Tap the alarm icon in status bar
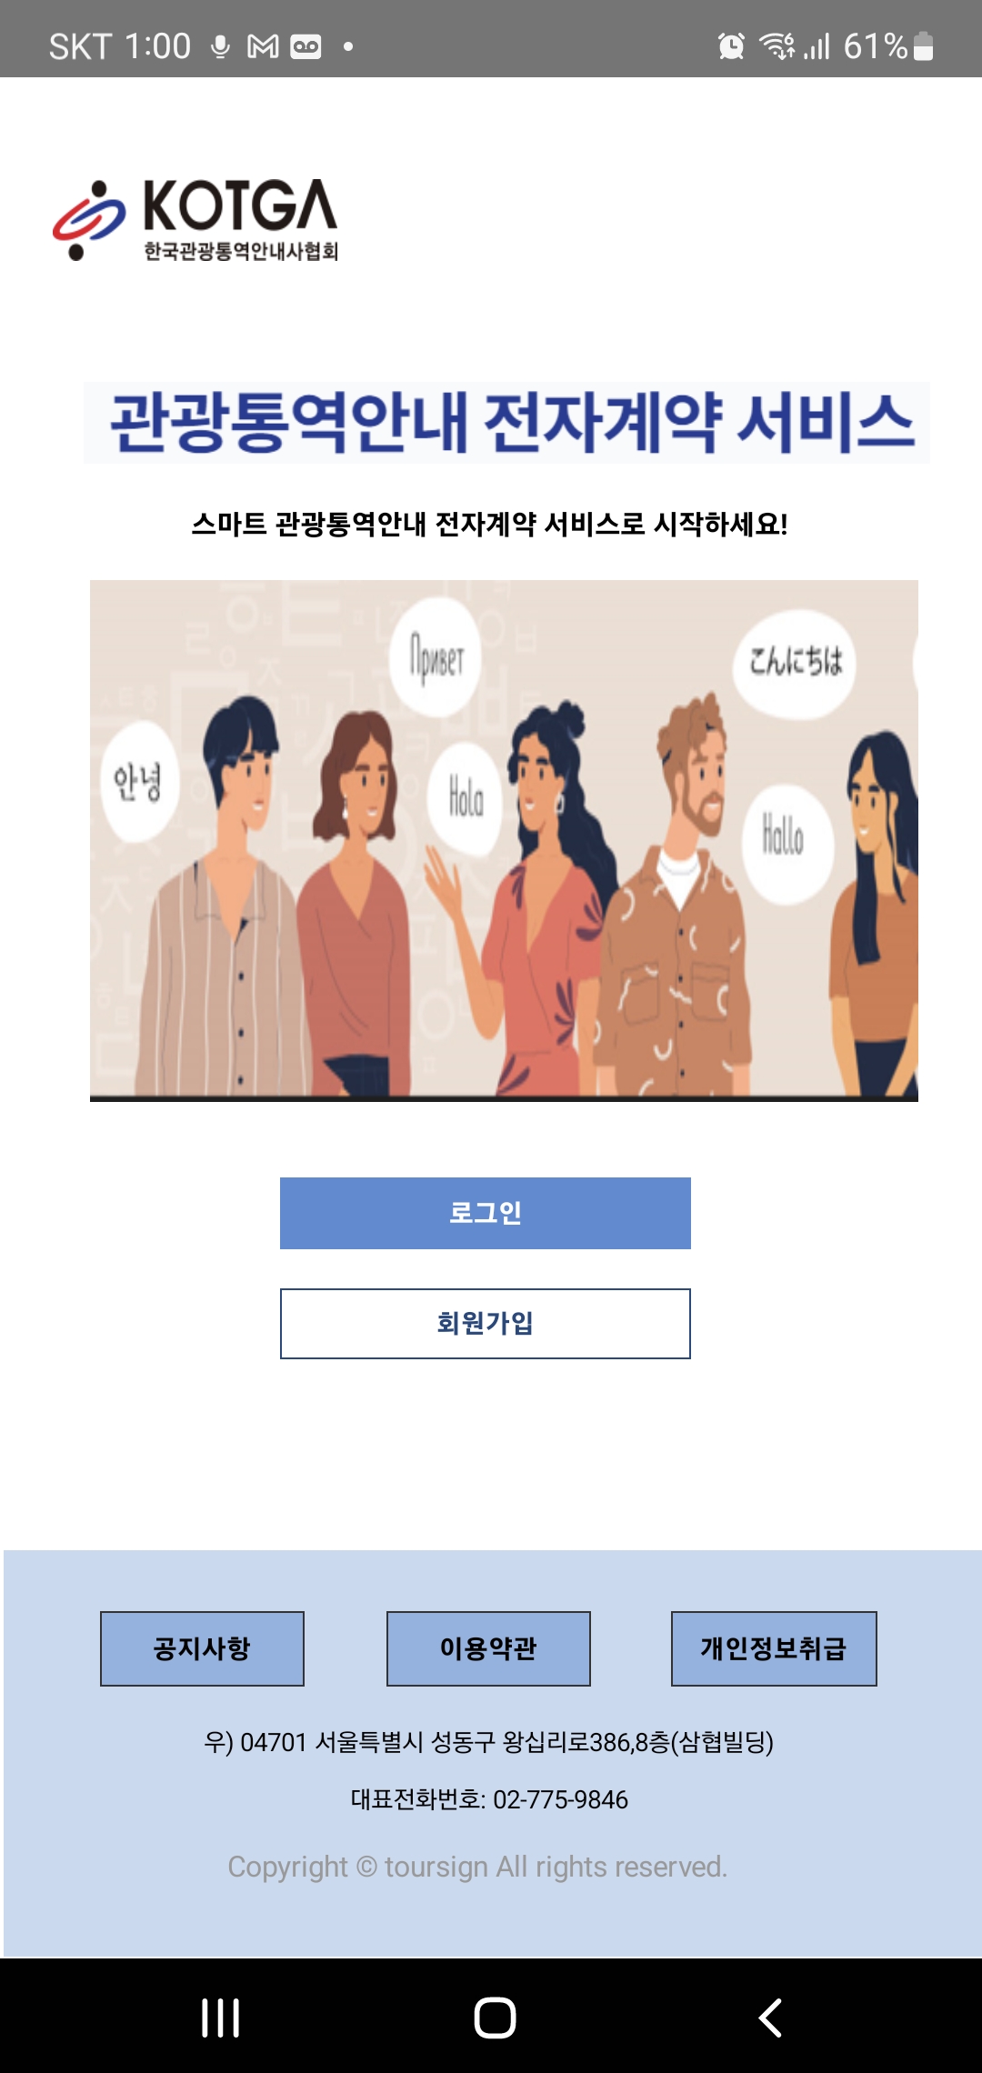The height and width of the screenshot is (2073, 982). click(731, 45)
